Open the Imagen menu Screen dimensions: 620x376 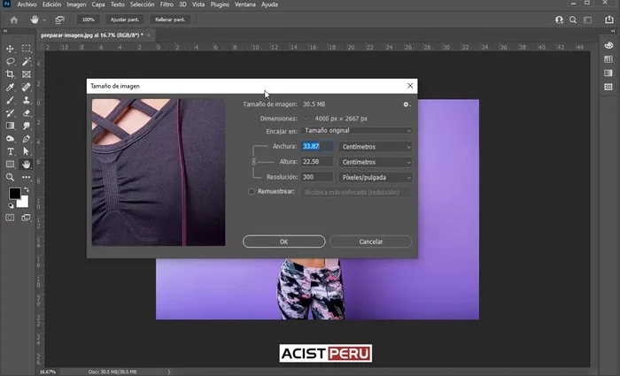pos(76,4)
